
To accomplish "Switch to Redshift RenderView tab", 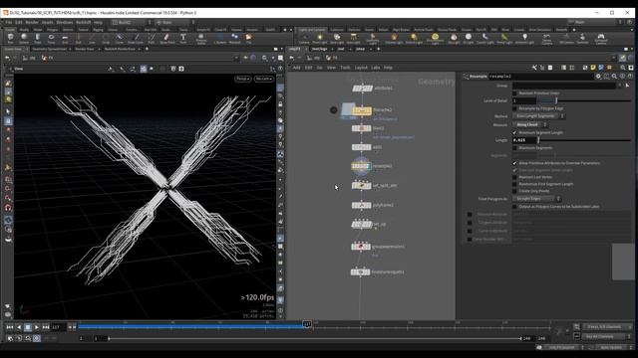I will (x=120, y=49).
